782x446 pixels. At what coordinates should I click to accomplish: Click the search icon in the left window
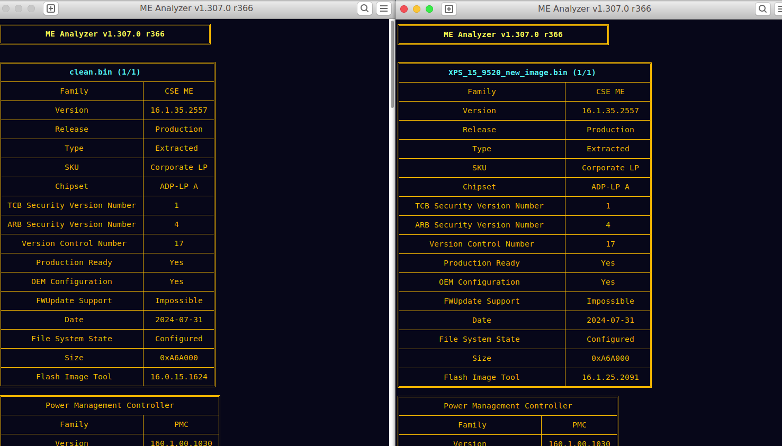point(365,8)
